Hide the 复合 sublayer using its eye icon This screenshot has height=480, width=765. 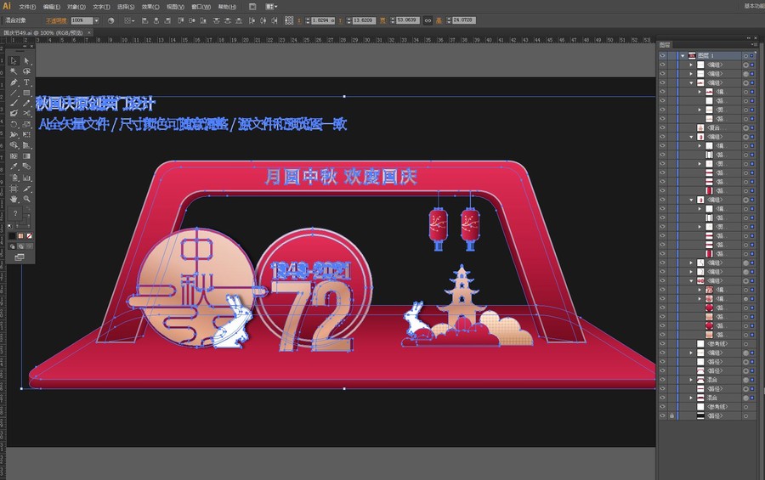[x=662, y=127]
